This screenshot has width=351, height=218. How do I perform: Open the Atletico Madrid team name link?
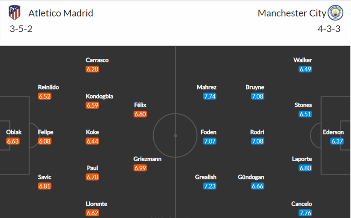[61, 13]
